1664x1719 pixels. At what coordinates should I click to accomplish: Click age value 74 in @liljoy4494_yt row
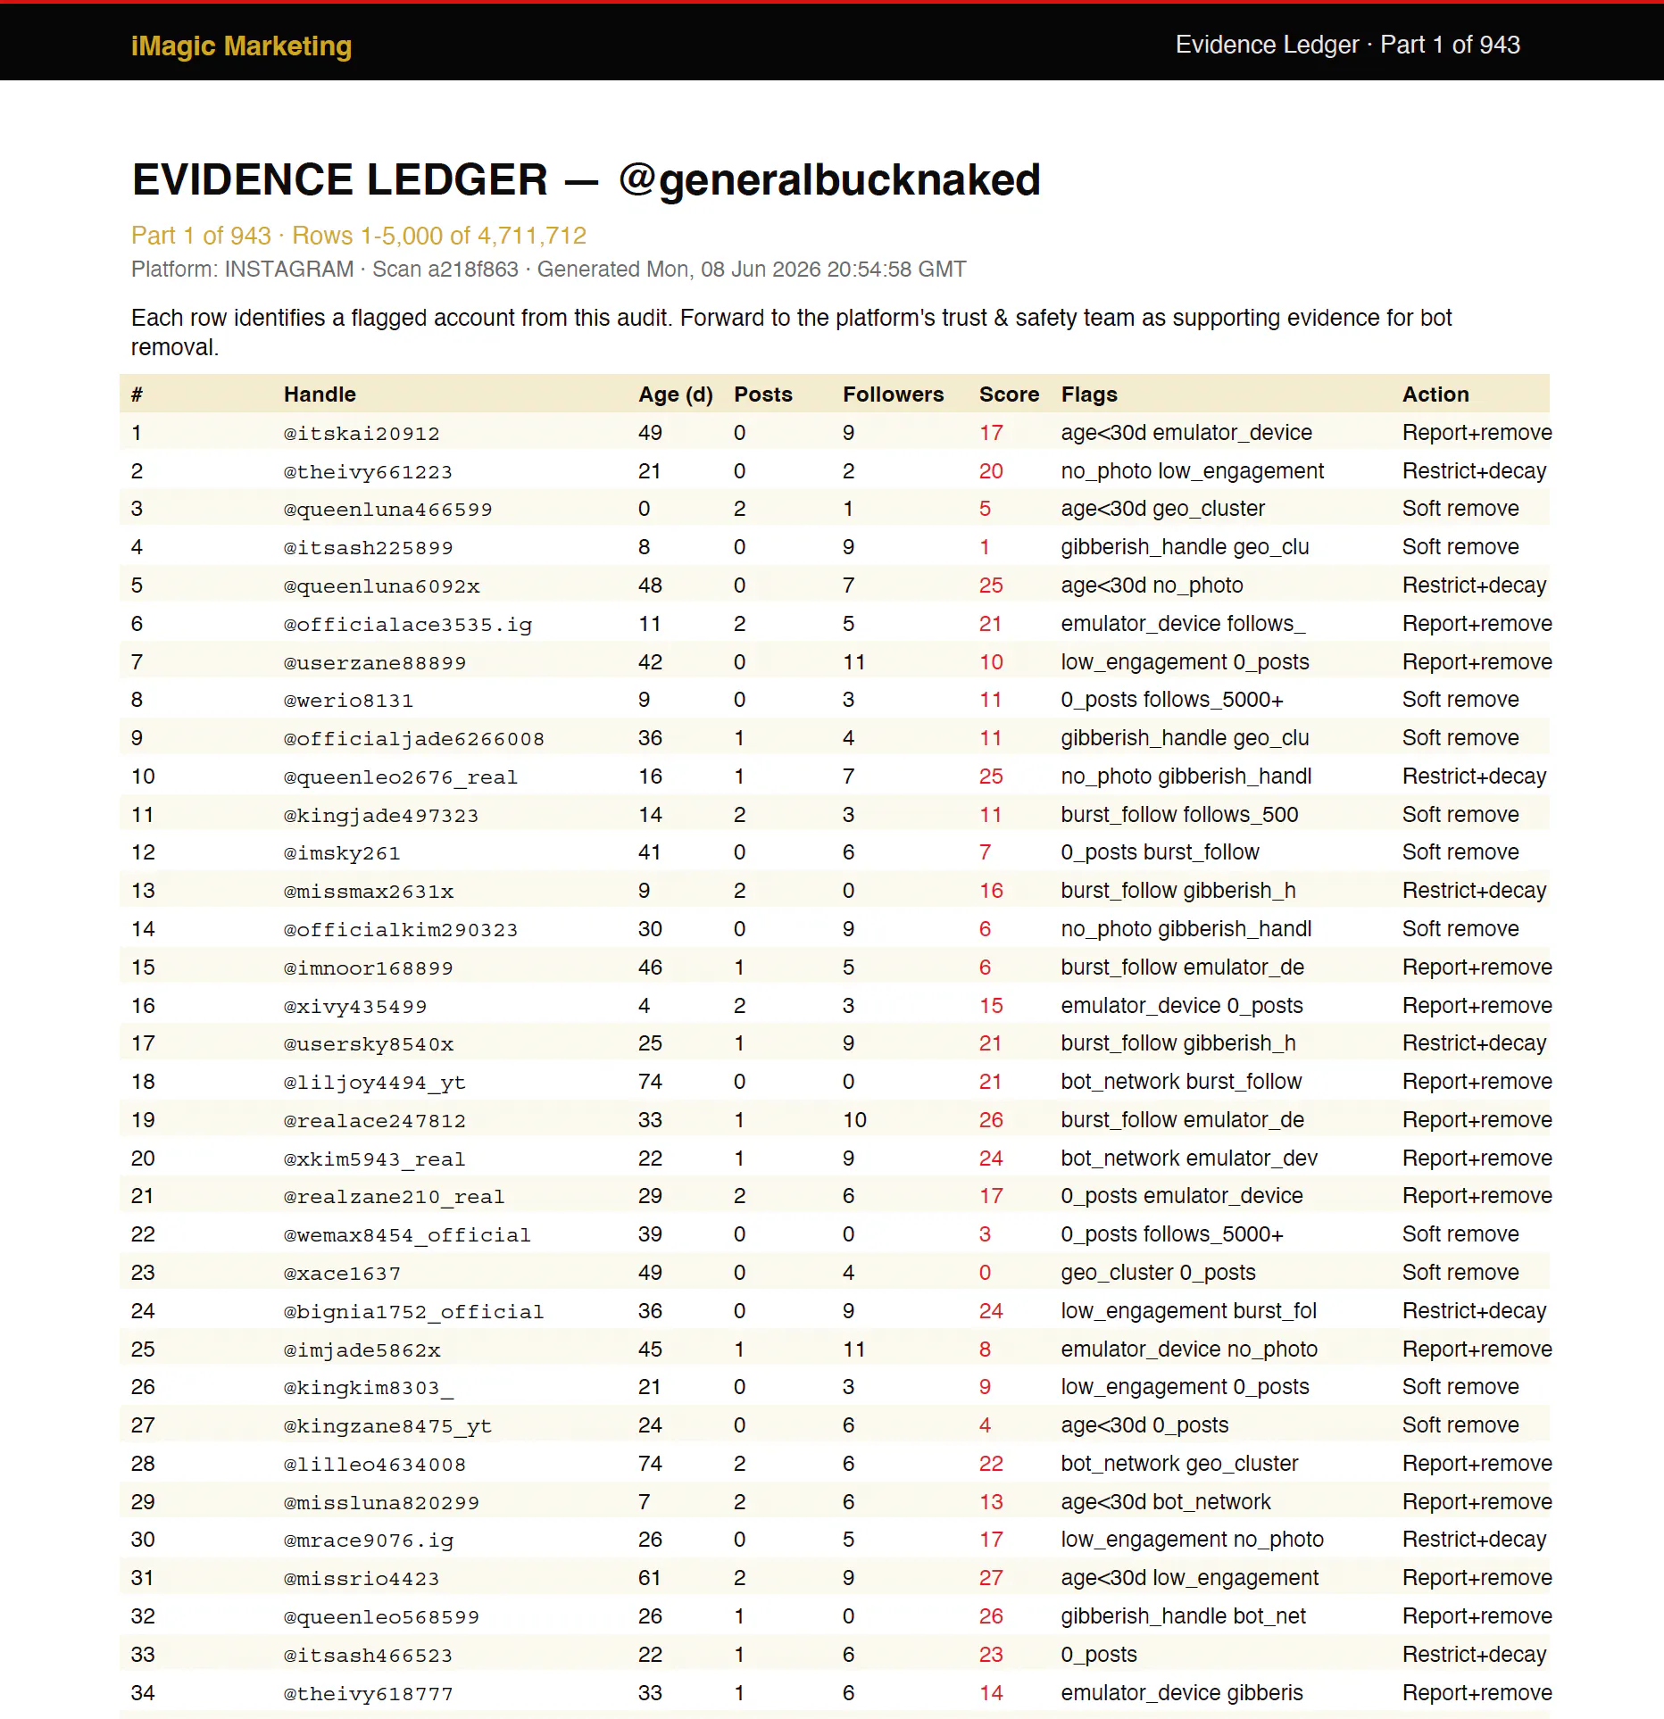(650, 1082)
